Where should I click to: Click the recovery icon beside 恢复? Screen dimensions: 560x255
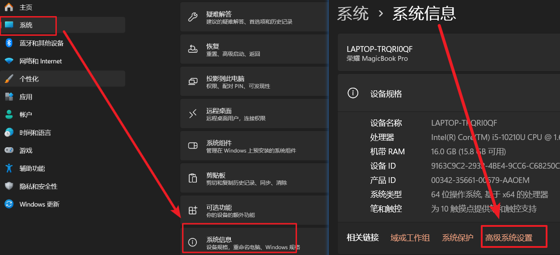pos(193,49)
